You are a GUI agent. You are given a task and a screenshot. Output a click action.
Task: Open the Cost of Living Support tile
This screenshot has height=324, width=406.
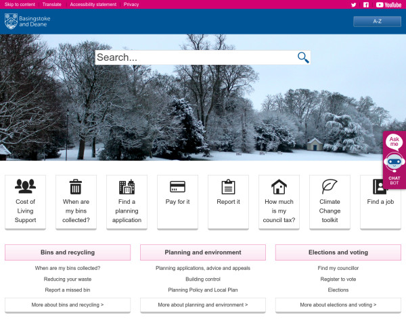(26, 201)
